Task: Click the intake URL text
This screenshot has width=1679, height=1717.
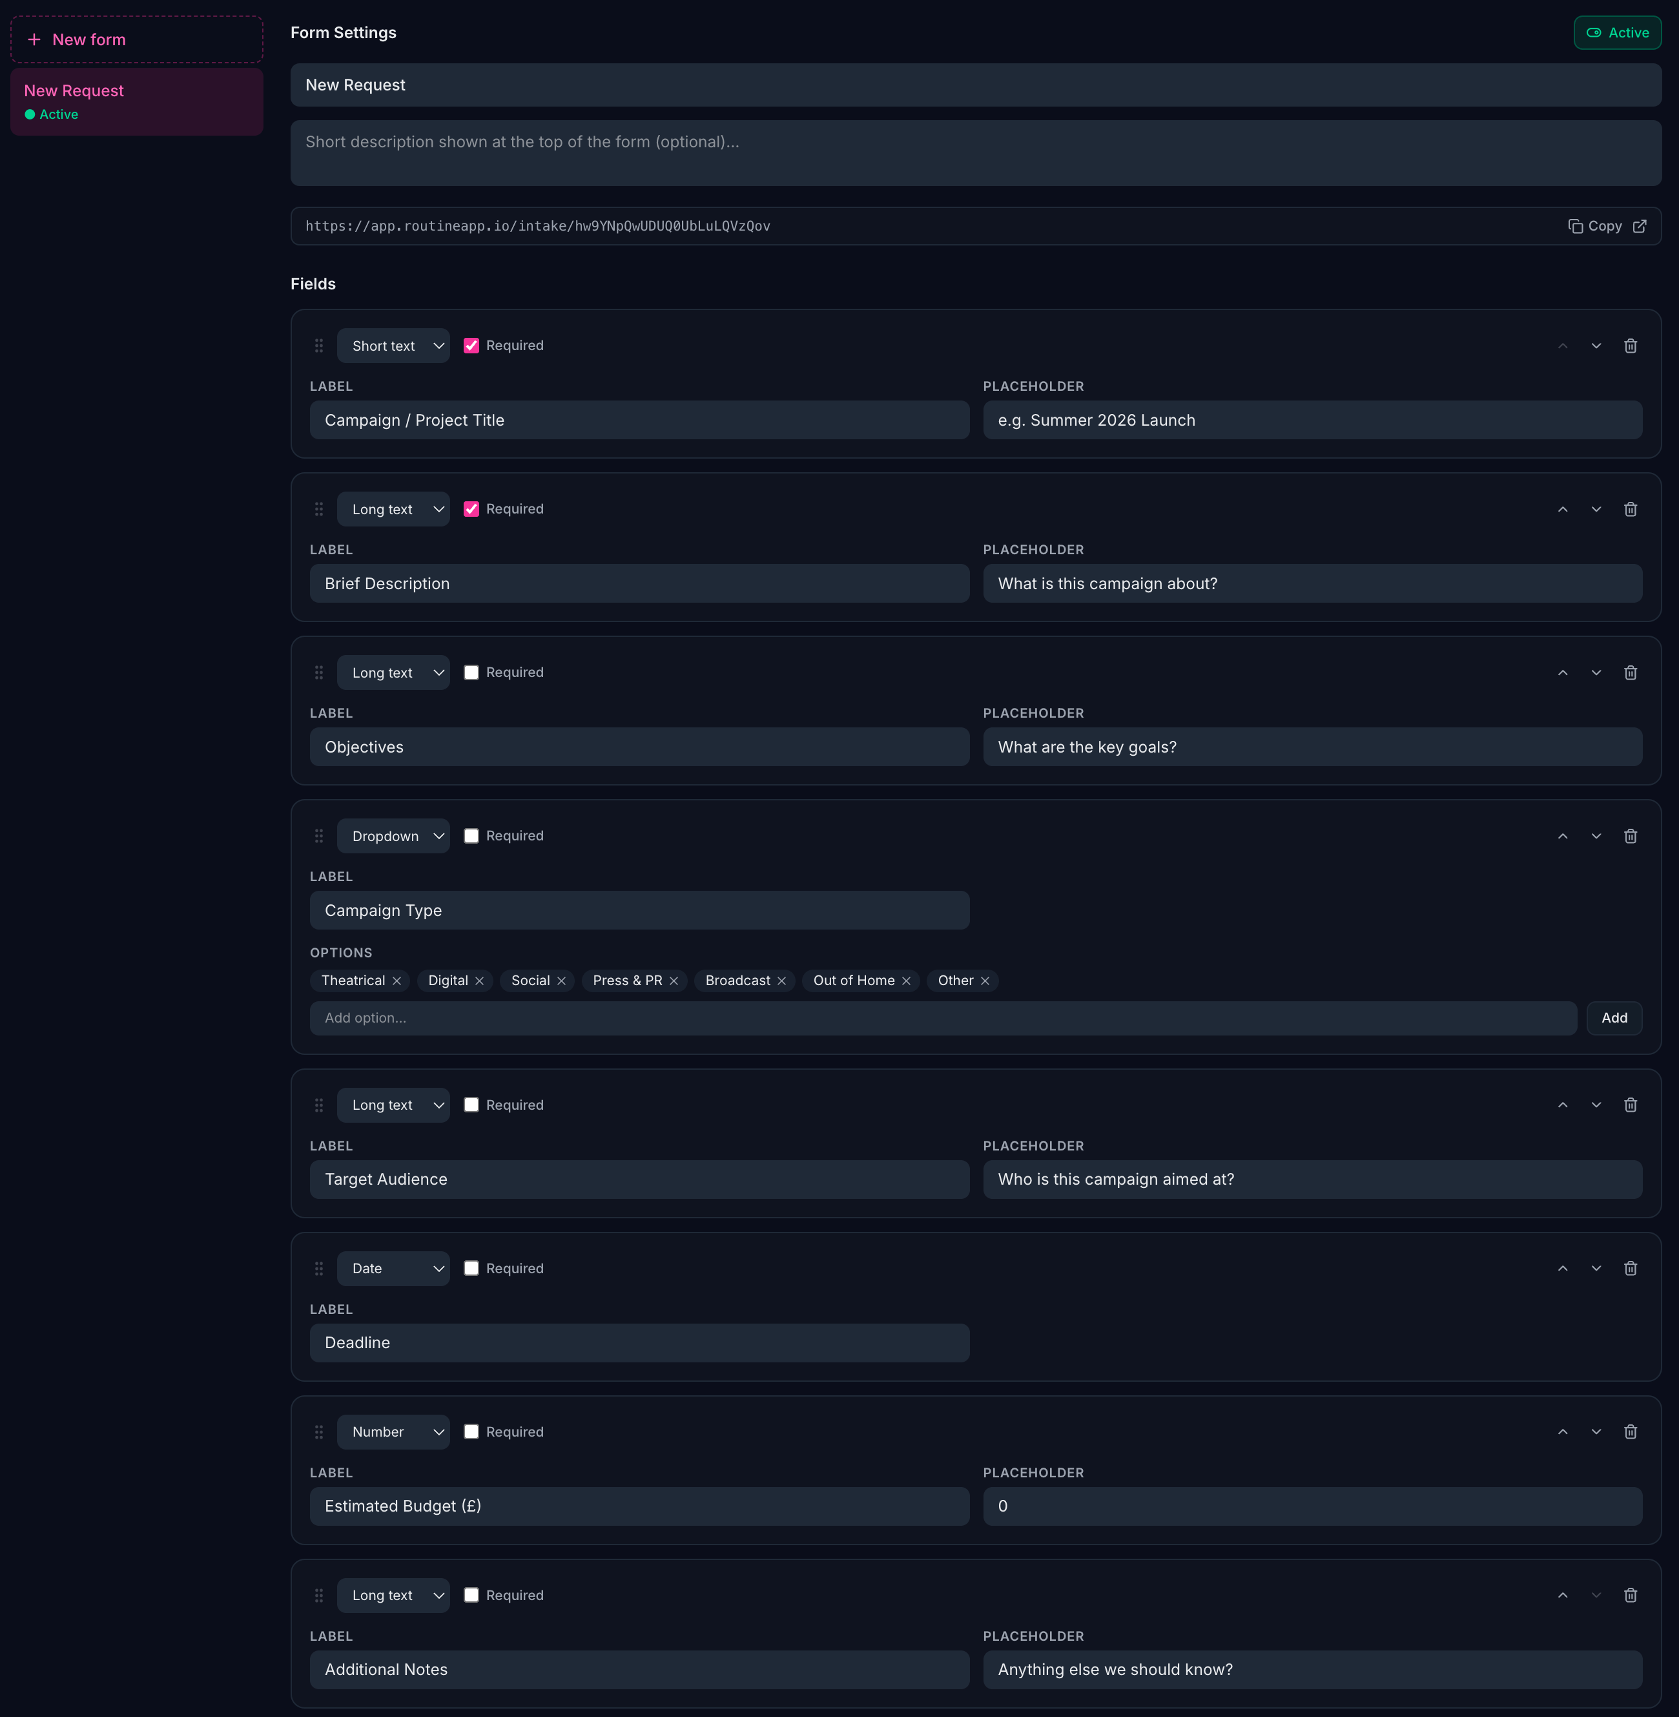Action: point(538,226)
